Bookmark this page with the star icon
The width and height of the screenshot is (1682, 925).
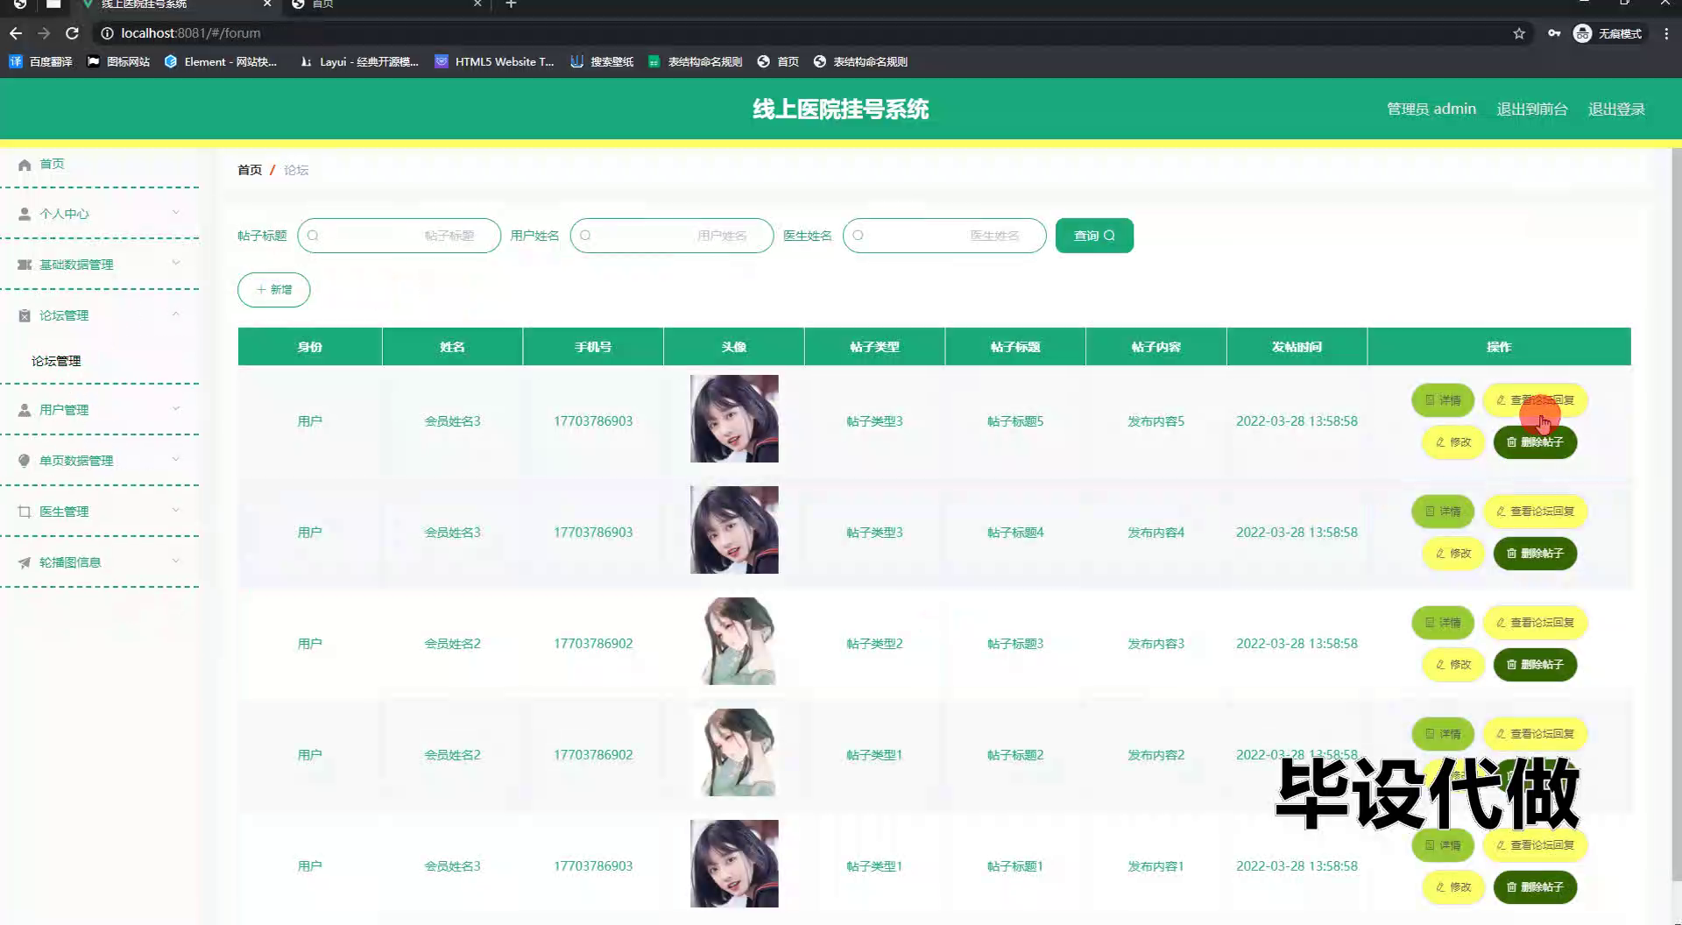1519,33
